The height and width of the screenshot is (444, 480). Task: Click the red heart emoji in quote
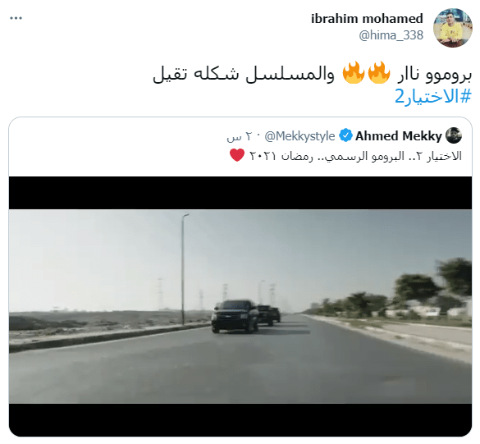click(237, 155)
